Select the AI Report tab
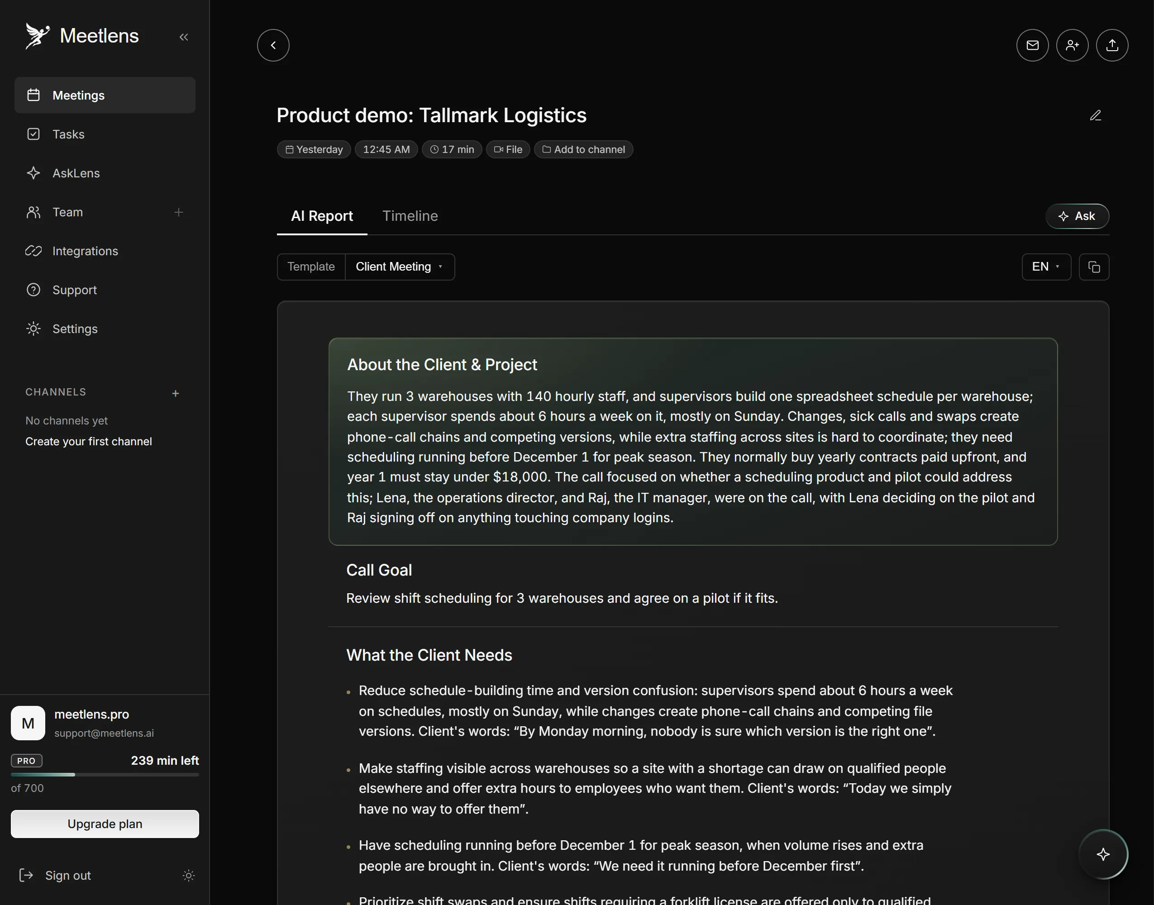Image resolution: width=1154 pixels, height=905 pixels. tap(322, 216)
